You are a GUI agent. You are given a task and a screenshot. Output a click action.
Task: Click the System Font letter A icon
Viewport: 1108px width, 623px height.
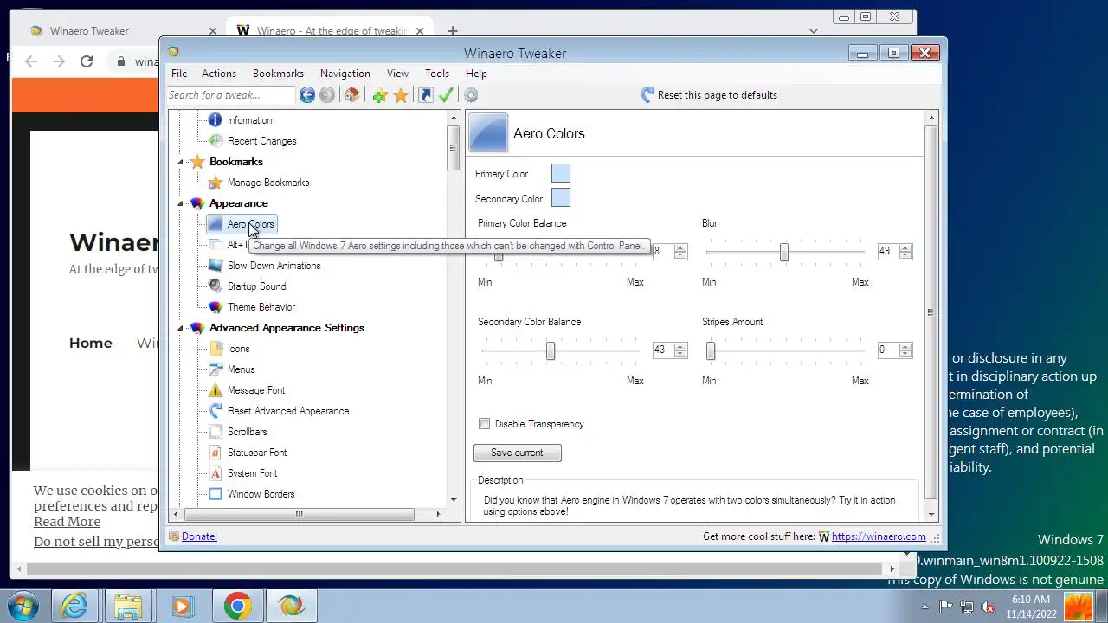[x=216, y=473]
